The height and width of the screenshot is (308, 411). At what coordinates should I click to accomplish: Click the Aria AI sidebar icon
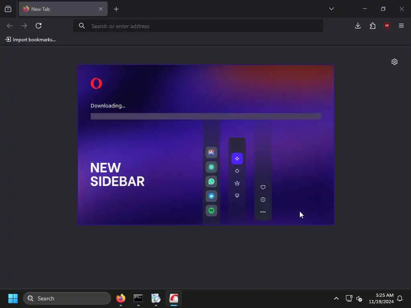[211, 152]
